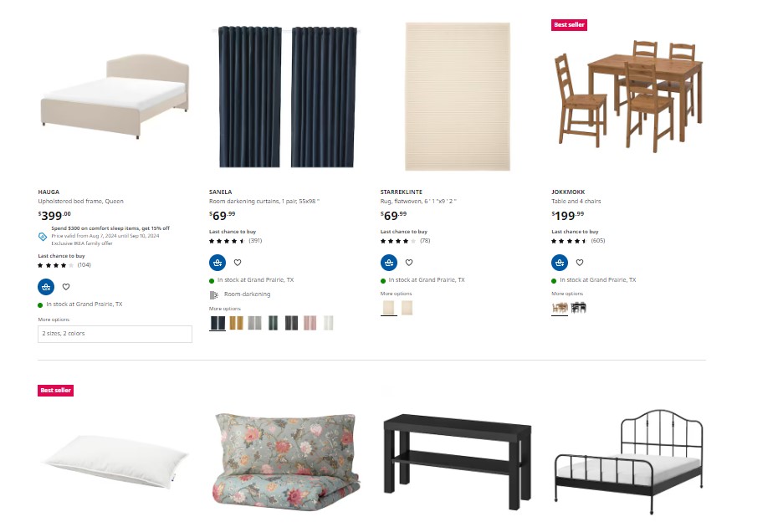The height and width of the screenshot is (527, 778).
Task: Choose the pink SANELA curtain swatch
Action: [310, 323]
